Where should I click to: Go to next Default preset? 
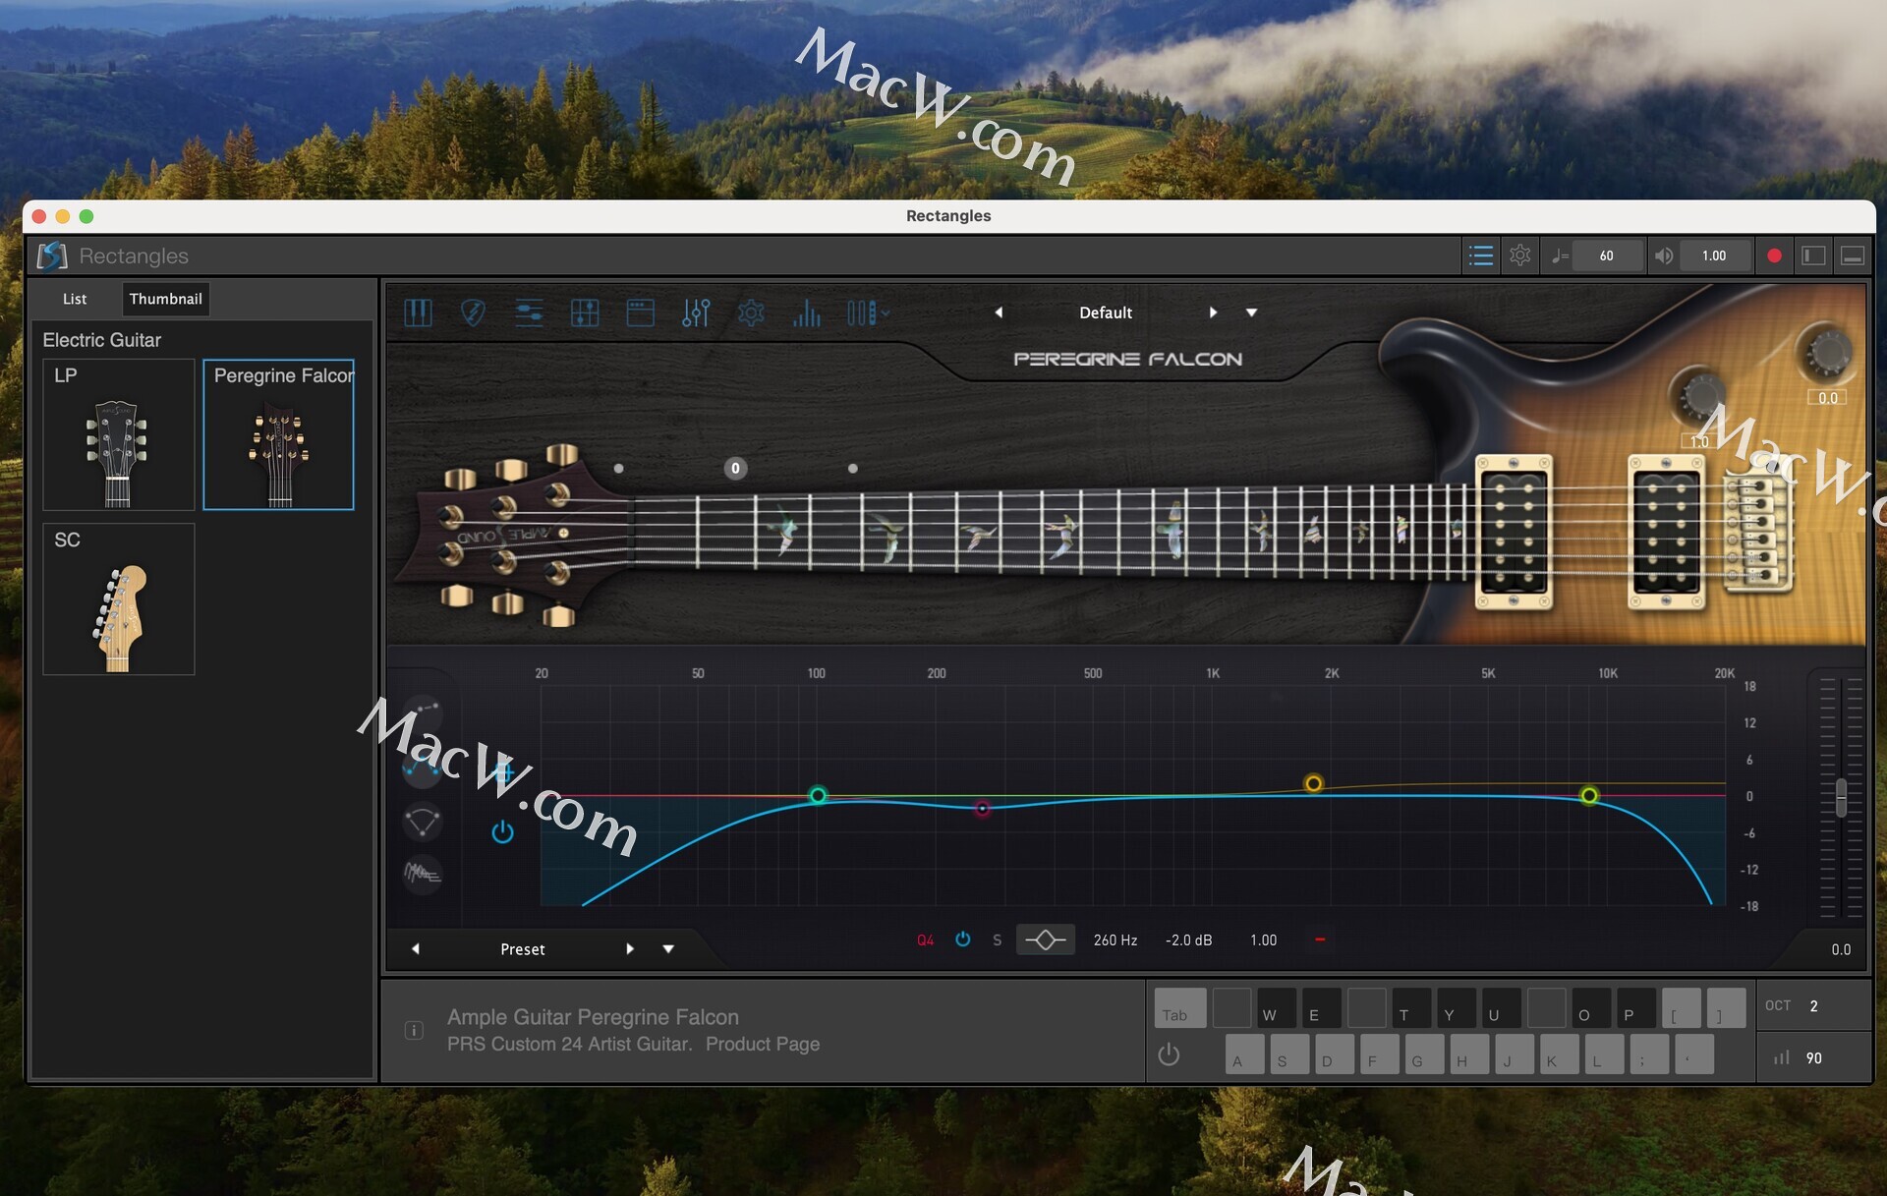click(1213, 313)
